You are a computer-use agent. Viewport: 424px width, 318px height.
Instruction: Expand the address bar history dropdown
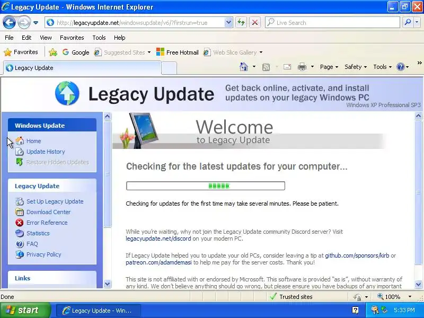[228, 22]
